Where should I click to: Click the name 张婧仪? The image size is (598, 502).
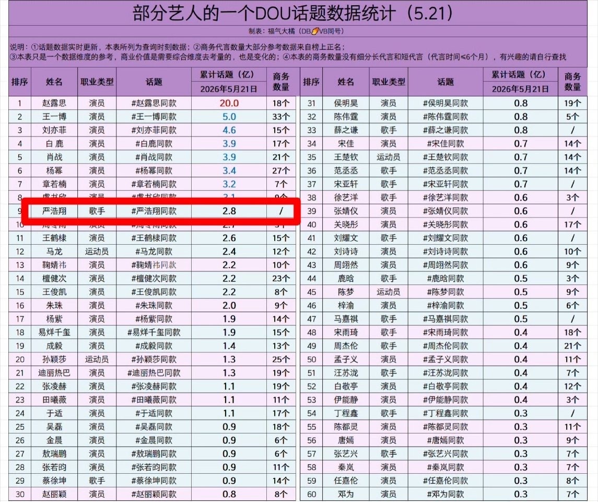pyautogui.click(x=346, y=211)
